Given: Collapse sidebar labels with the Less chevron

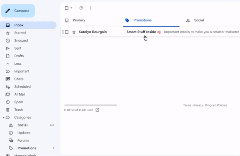Looking at the screenshot, I should 8,64.
